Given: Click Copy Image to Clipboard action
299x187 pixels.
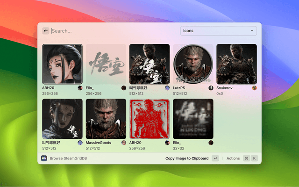Looking at the screenshot, I should (x=187, y=158).
